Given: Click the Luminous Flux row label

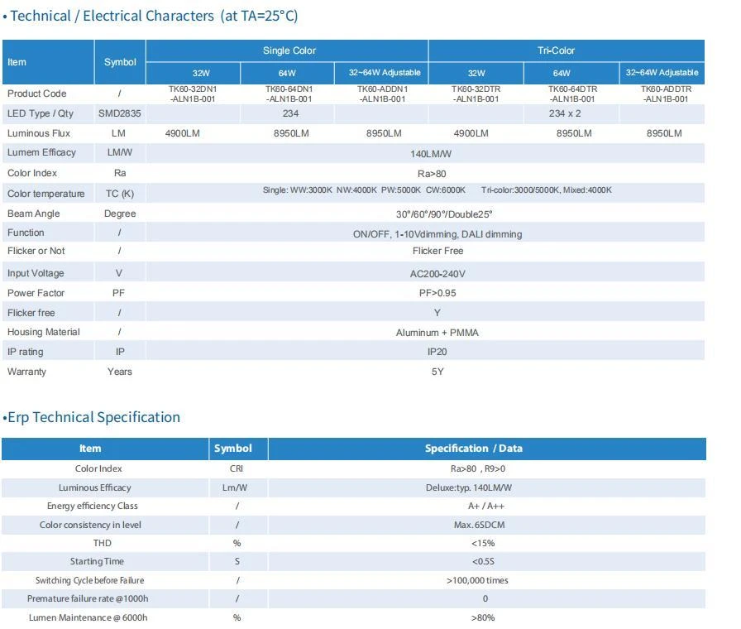Looking at the screenshot, I should pyautogui.click(x=39, y=133).
